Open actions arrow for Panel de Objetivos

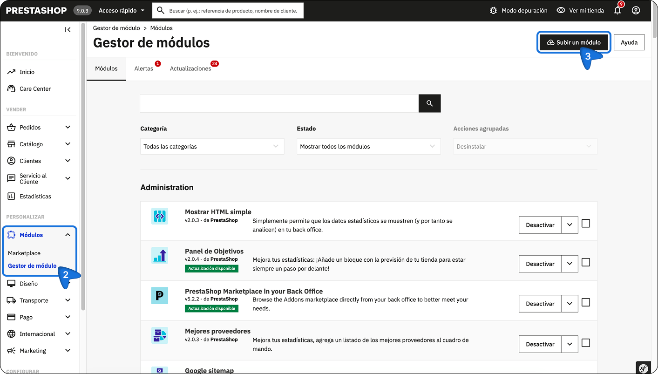(x=570, y=264)
